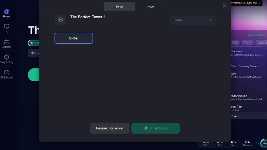Switch to the Server tab
The image size is (267, 150).
point(119,6)
